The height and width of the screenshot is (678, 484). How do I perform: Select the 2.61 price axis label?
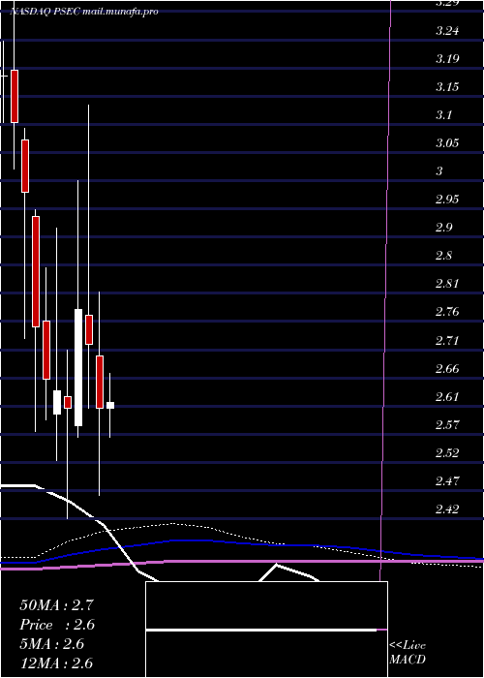click(x=447, y=396)
